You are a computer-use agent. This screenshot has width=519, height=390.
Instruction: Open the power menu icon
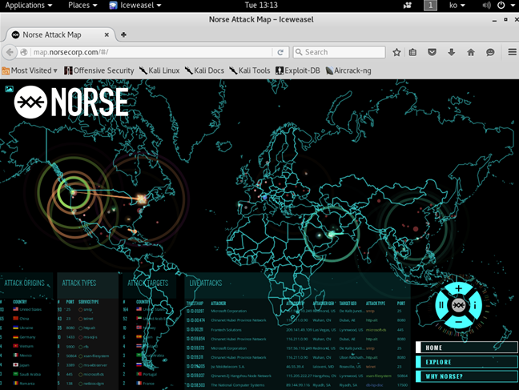[501, 6]
